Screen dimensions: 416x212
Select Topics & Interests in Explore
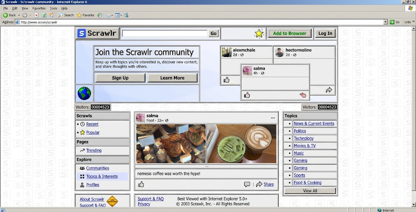tap(102, 177)
